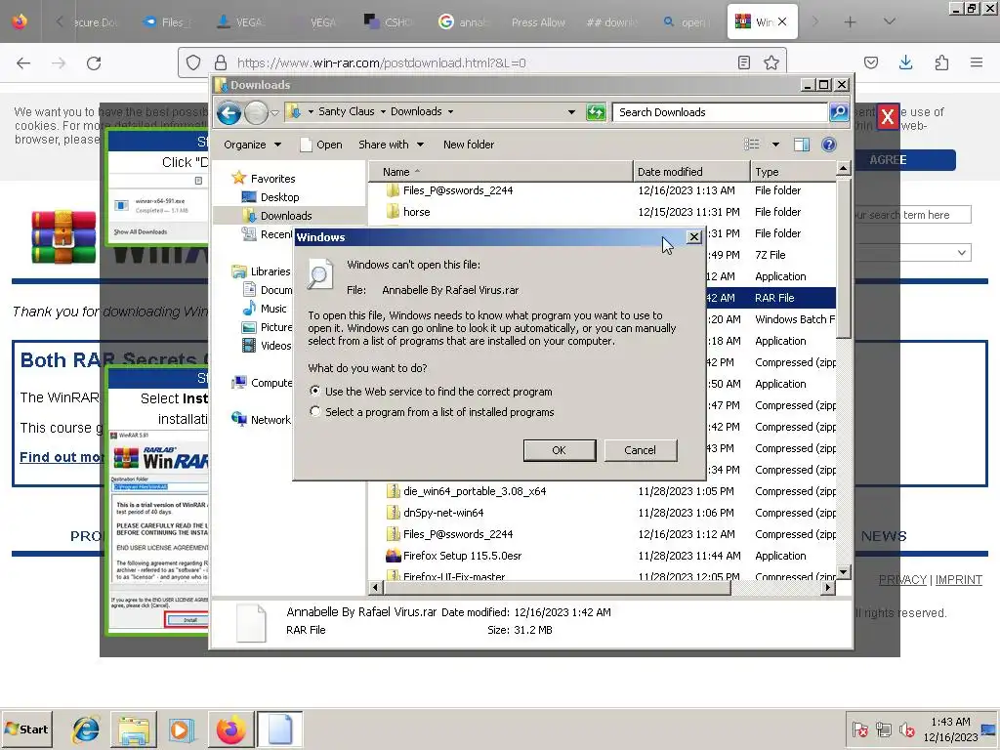The image size is (1000, 750).
Task: Change view with the views icon
Action: pos(752,145)
